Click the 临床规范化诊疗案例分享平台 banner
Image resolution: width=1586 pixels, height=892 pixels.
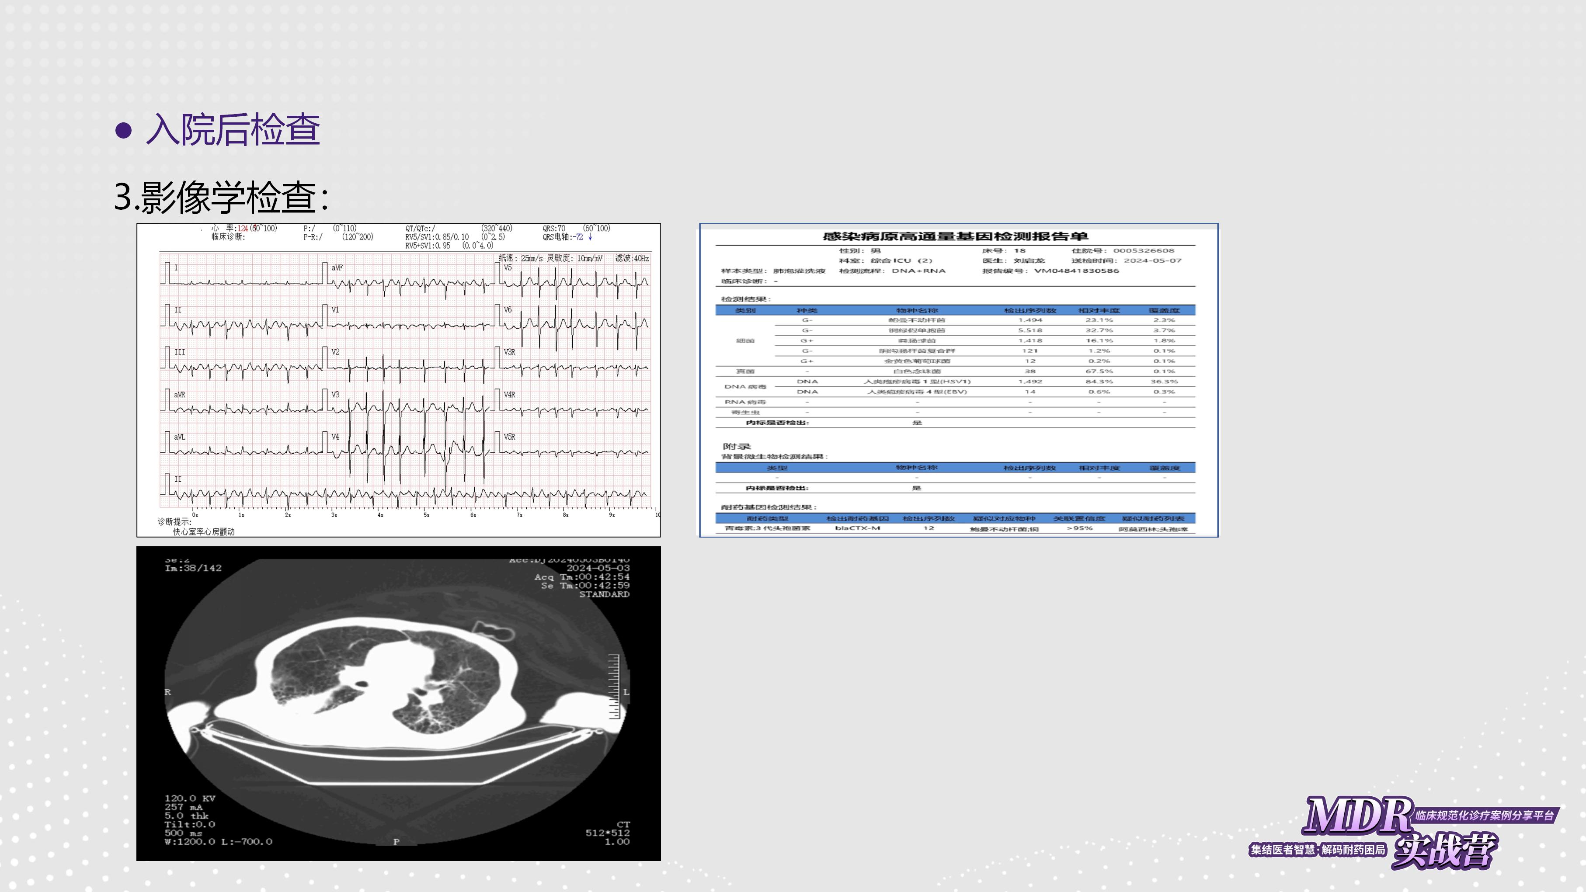coord(1484,816)
